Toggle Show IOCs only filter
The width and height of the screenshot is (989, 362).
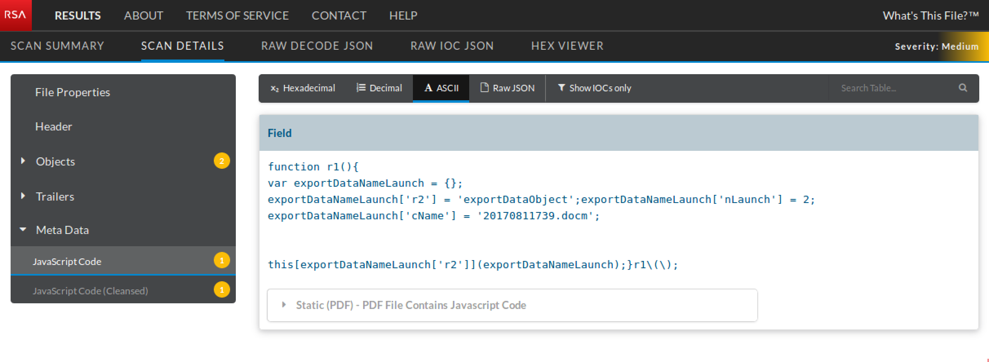pos(594,88)
